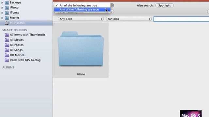Click Items with GPS Geotag folder icon
Screen dimensions: 209x117
click(7, 60)
